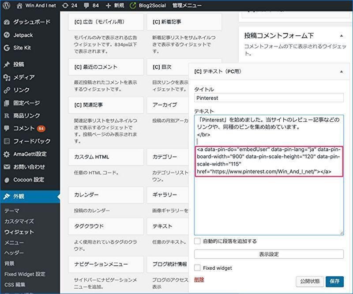Image resolution: width=353 pixels, height=294 pixels.
Task: Expand the ギャラリー widget
Action: [168, 195]
